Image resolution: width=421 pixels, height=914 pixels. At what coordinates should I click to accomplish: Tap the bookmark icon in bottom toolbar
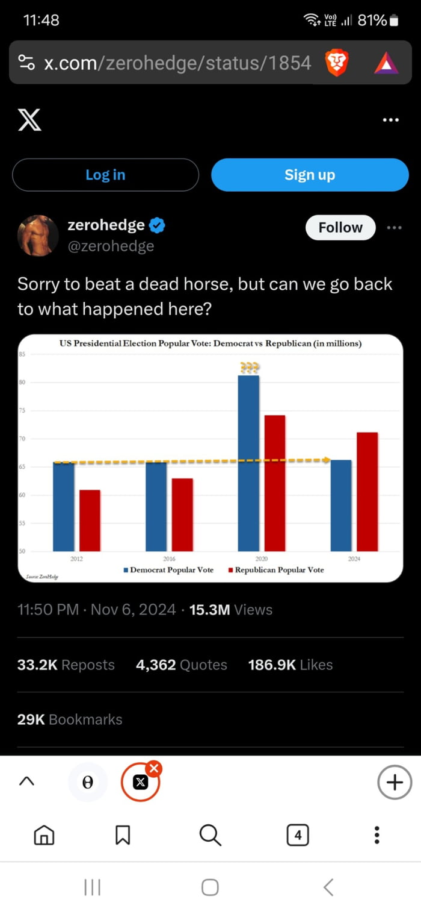point(123,835)
